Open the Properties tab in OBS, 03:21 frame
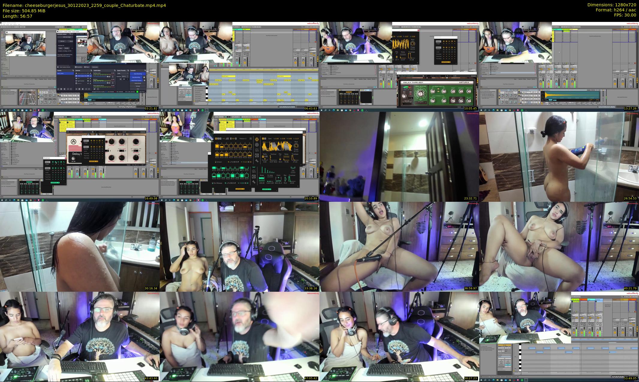Viewport: 639px width, 382px height. tap(79, 67)
